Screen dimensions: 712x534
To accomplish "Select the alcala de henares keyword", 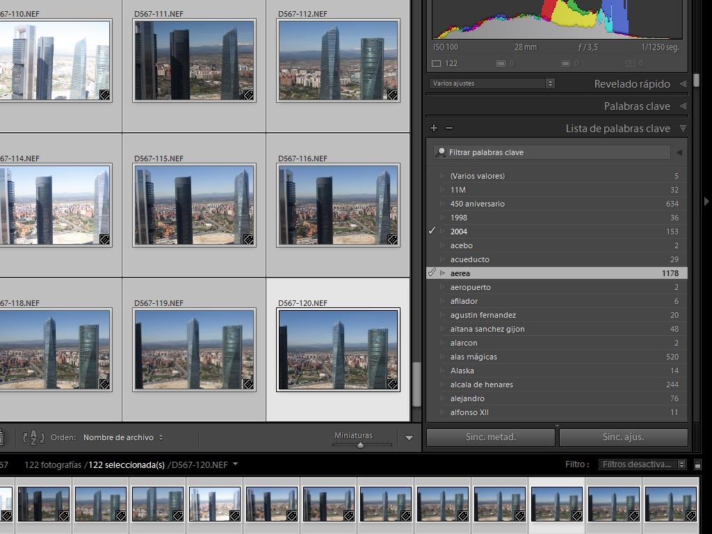I will tap(557, 384).
